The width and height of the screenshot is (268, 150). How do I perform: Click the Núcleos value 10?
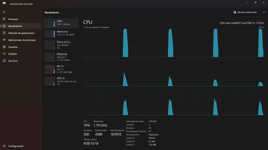pyautogui.click(x=150, y=128)
